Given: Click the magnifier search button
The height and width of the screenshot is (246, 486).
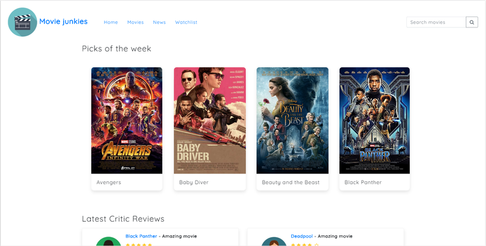Looking at the screenshot, I should pos(472,23).
